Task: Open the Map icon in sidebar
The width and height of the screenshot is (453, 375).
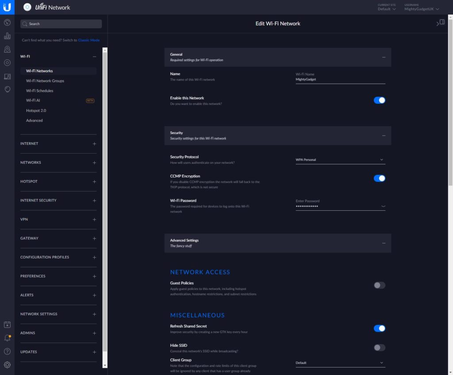Action: click(x=7, y=49)
